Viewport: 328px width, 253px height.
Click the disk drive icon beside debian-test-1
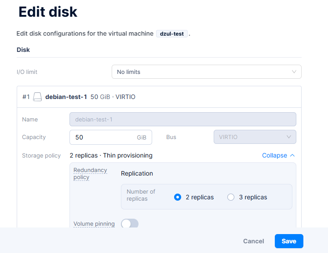[x=37, y=97]
